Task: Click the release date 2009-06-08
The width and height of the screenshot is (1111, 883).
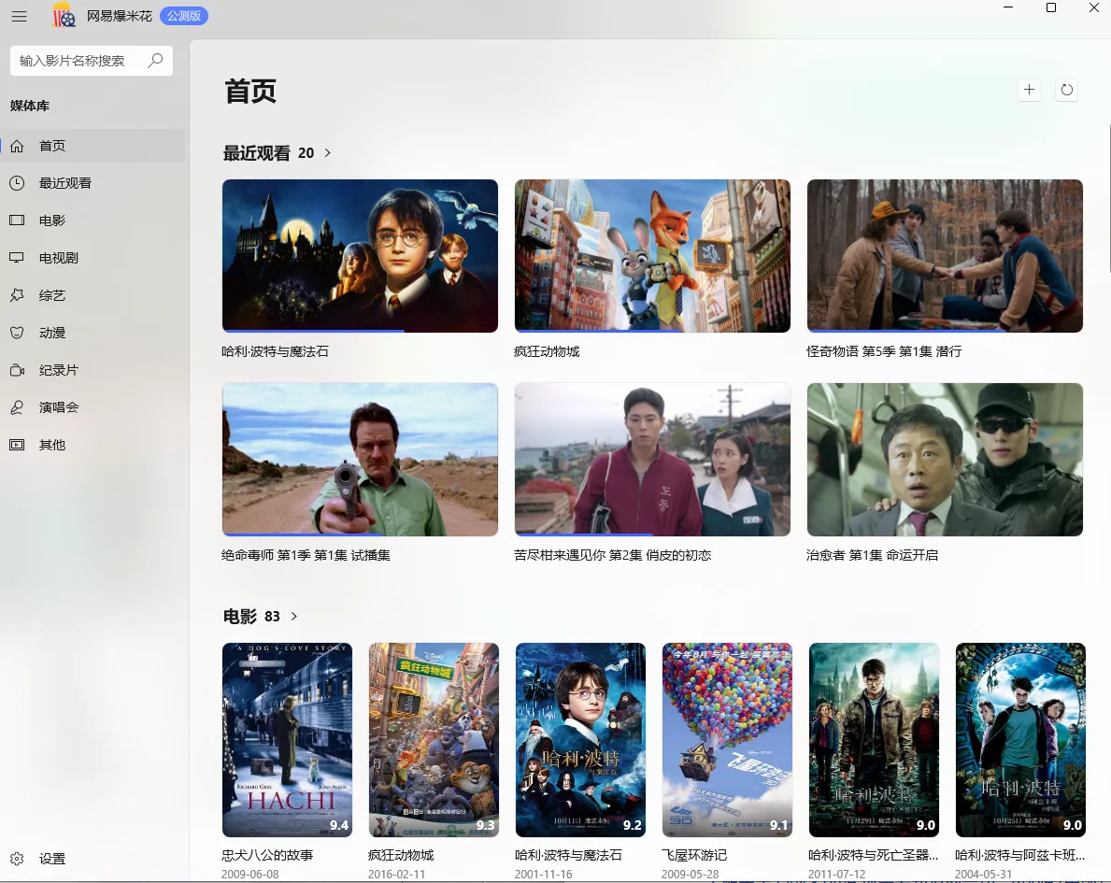Action: pos(250,875)
